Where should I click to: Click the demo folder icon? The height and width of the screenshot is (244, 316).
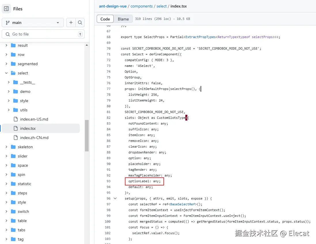(x=16, y=91)
